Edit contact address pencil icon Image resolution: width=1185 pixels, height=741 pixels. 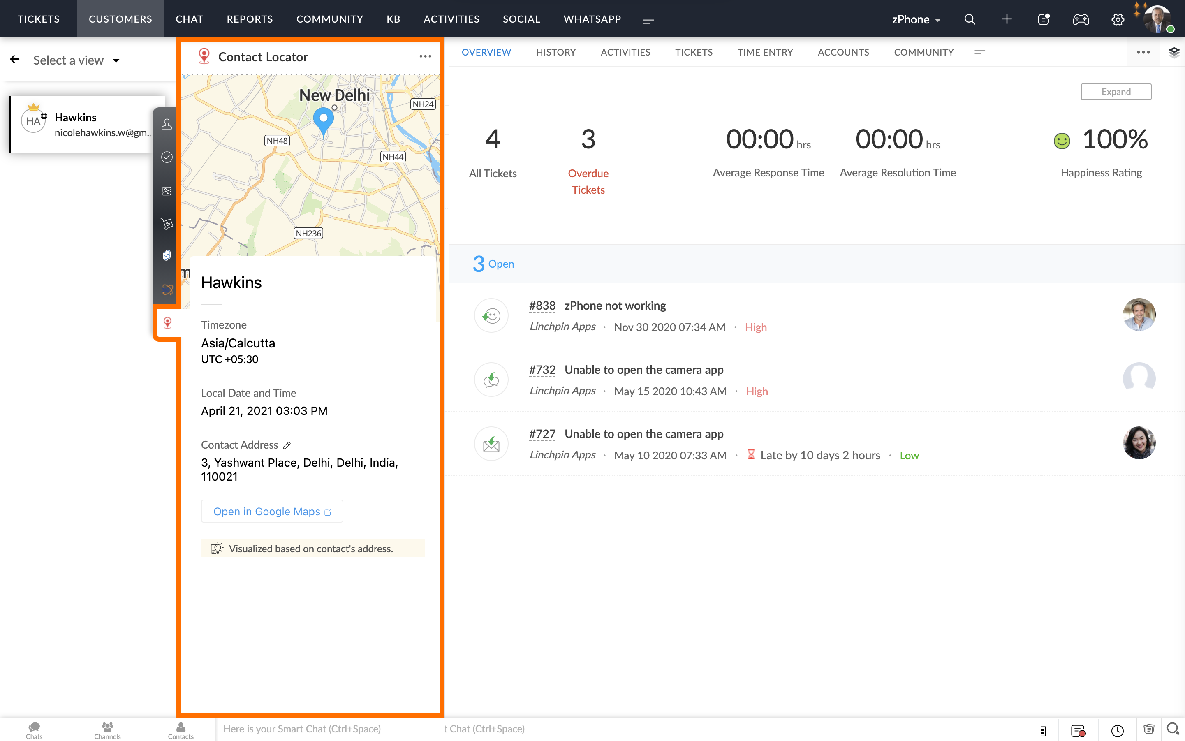pyautogui.click(x=287, y=445)
